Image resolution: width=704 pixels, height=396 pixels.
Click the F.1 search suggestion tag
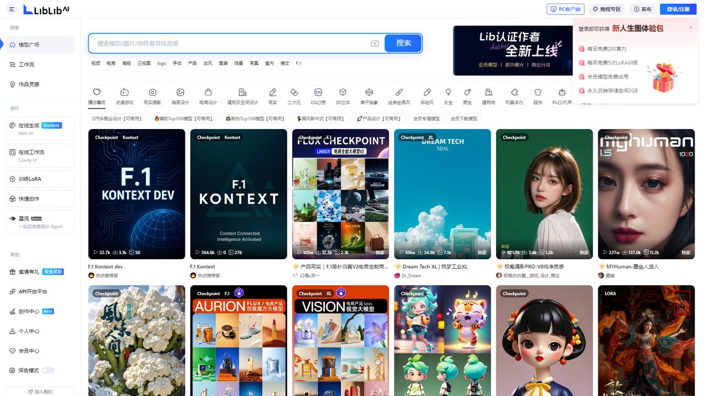[299, 63]
